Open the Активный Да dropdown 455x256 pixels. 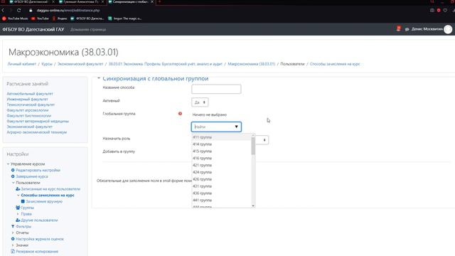[x=200, y=102]
